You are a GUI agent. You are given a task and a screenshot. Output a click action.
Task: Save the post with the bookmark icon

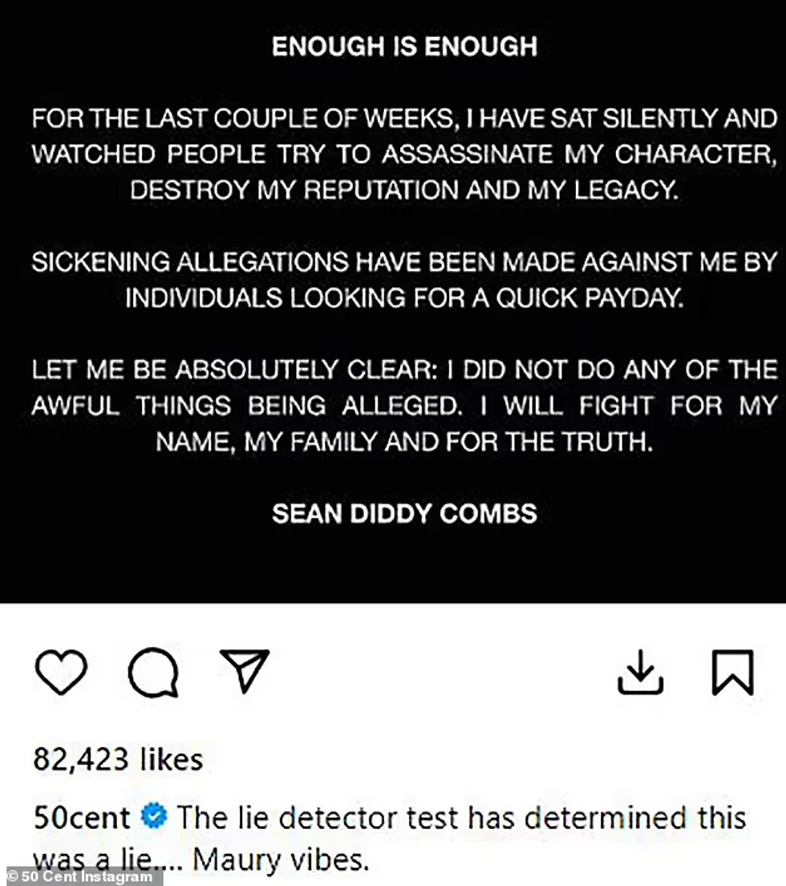(x=733, y=672)
